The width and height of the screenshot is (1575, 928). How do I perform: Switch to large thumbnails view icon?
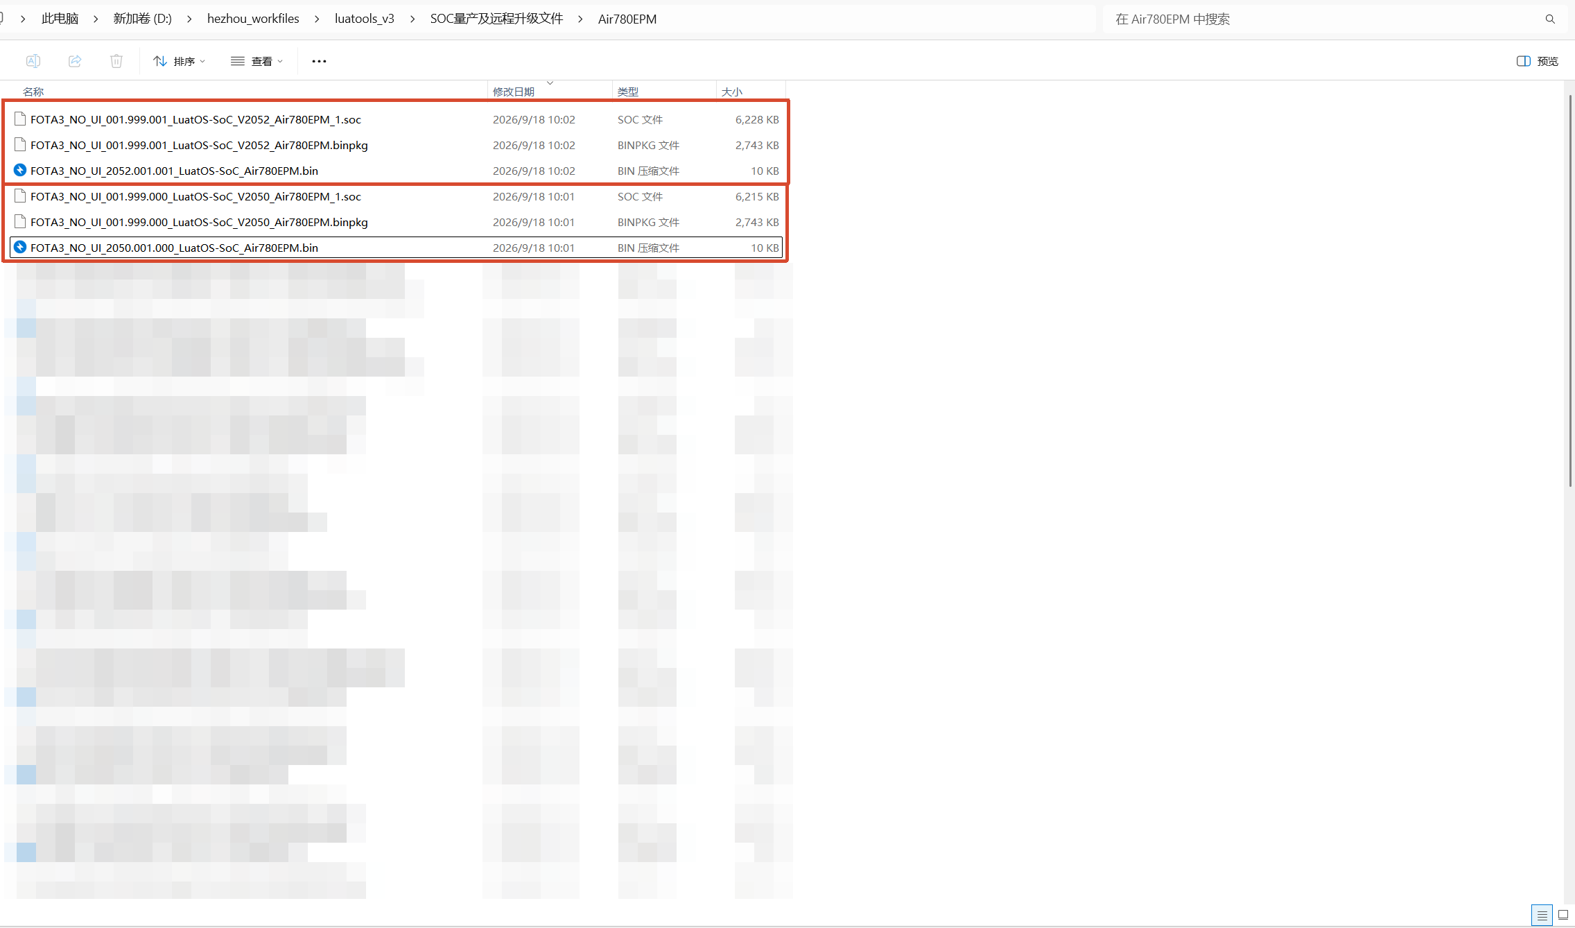[x=1563, y=916]
